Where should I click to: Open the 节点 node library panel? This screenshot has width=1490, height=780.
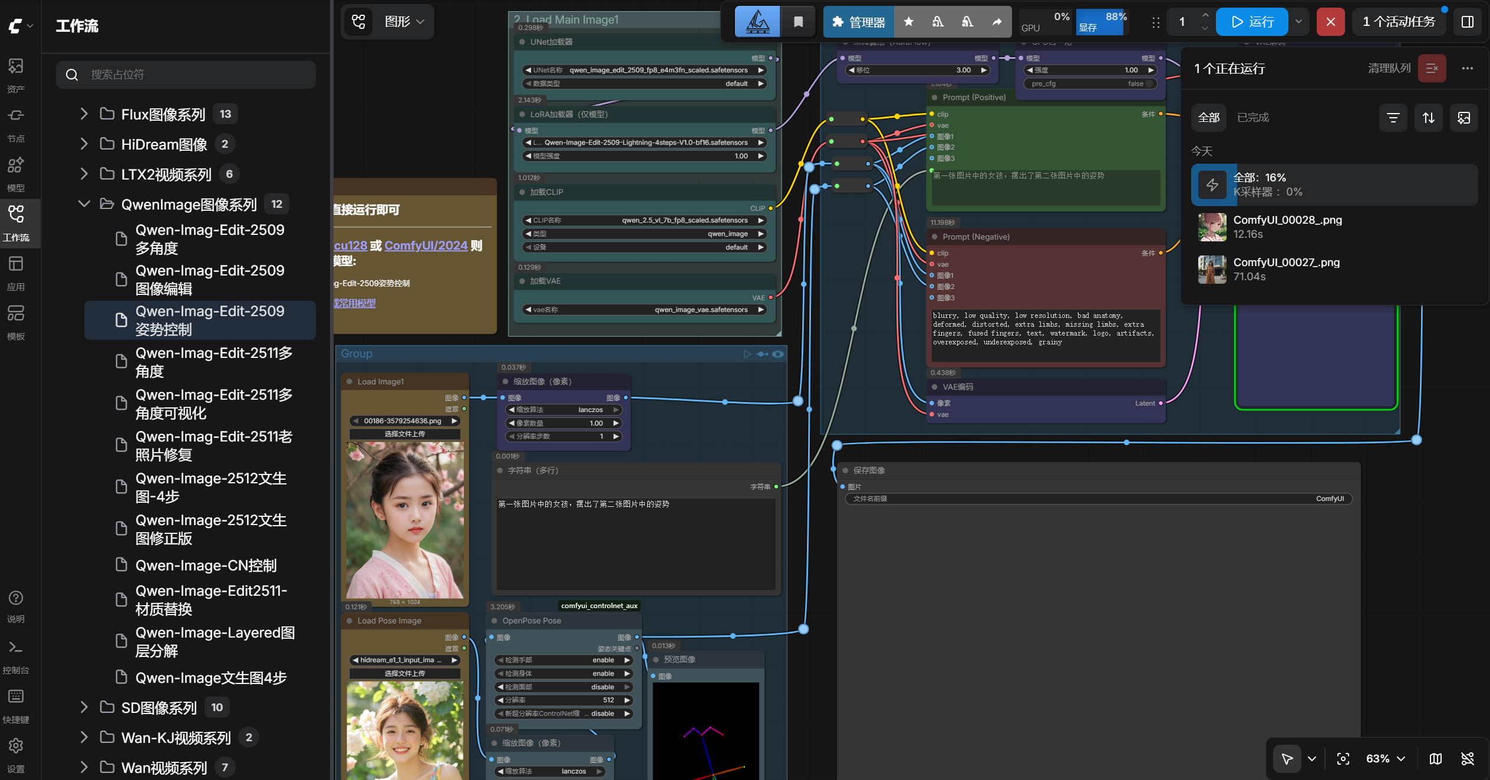(x=16, y=124)
